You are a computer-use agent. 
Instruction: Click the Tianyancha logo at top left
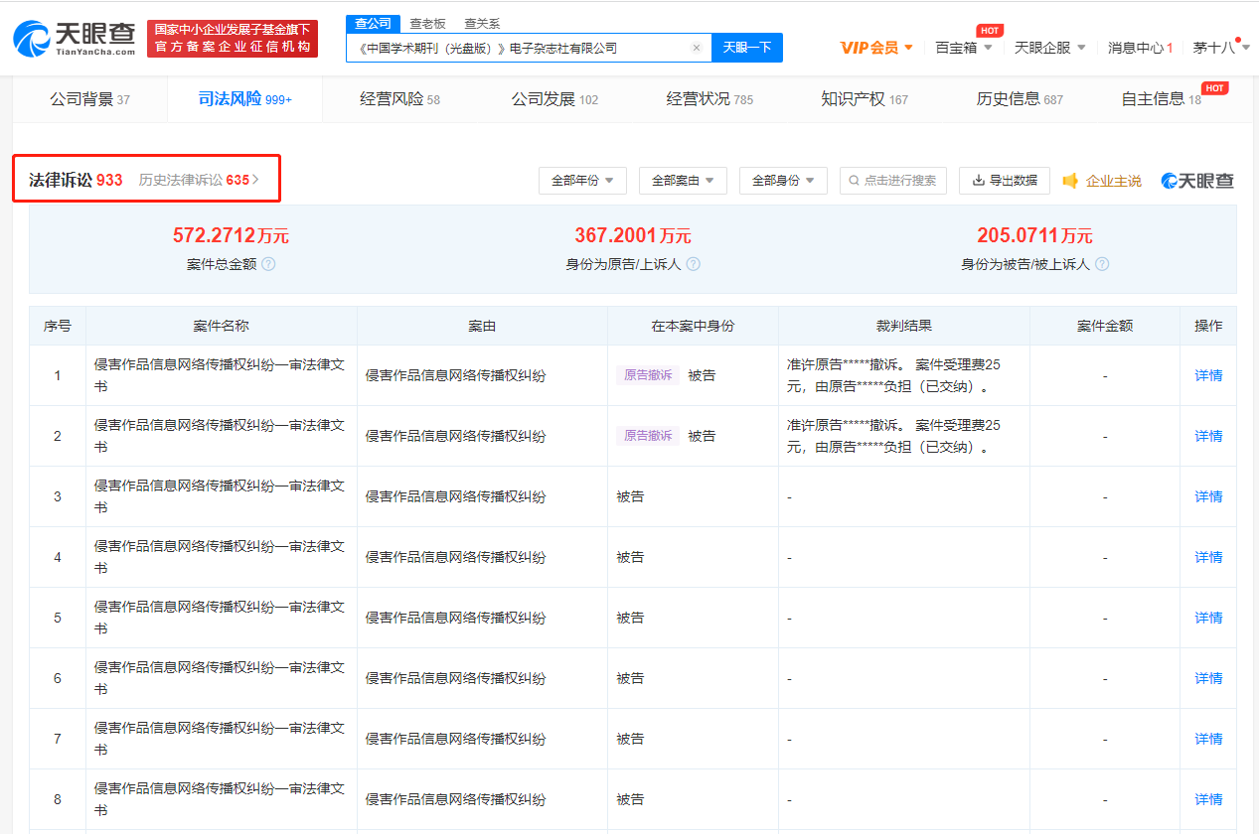point(74,38)
